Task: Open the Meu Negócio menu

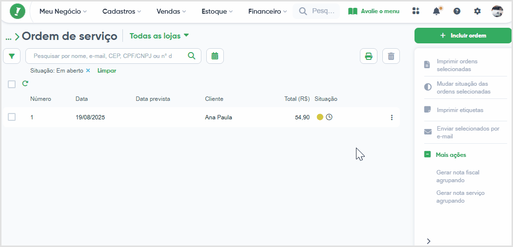Action: point(63,11)
